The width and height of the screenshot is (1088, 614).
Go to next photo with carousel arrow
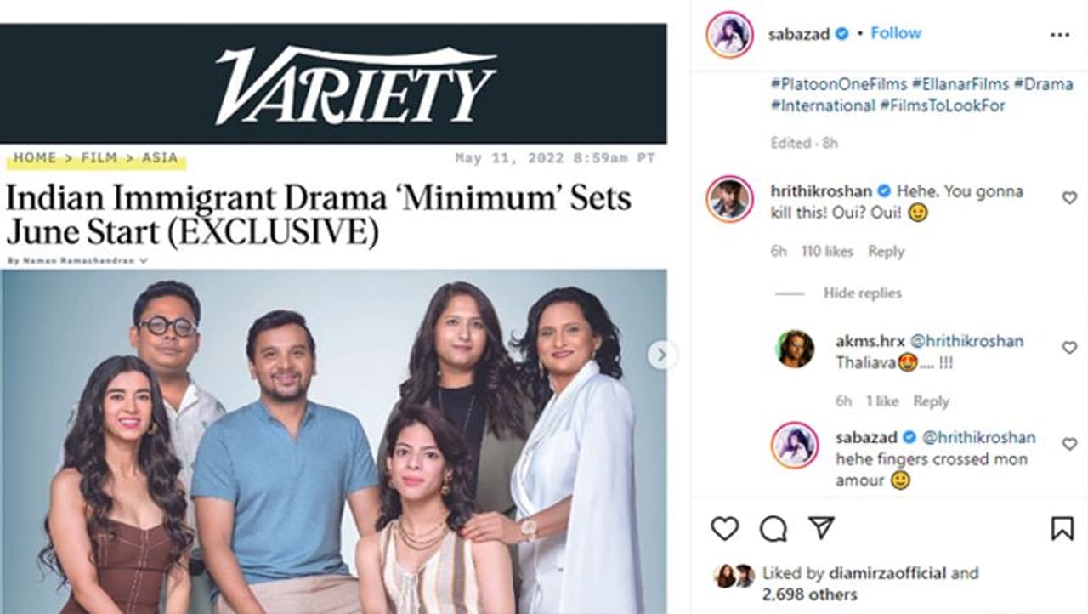click(x=661, y=355)
